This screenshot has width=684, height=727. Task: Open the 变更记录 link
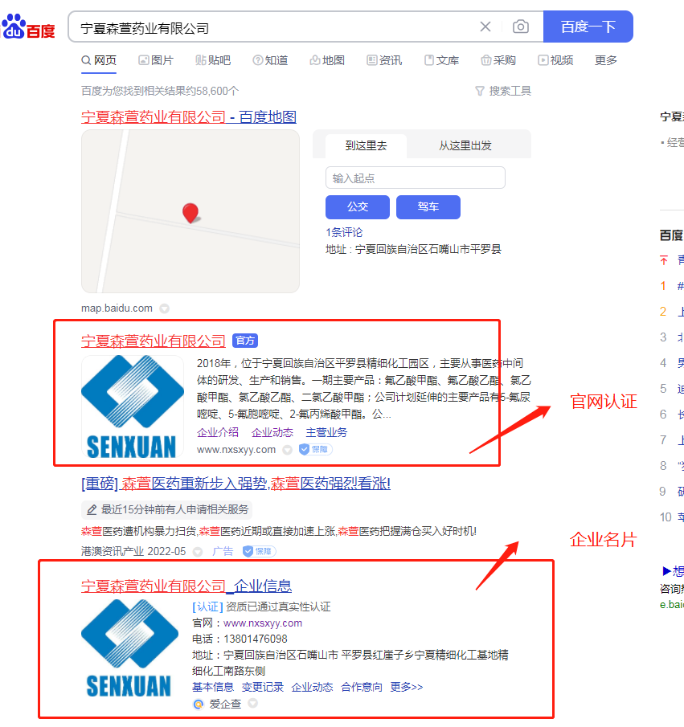(x=263, y=687)
